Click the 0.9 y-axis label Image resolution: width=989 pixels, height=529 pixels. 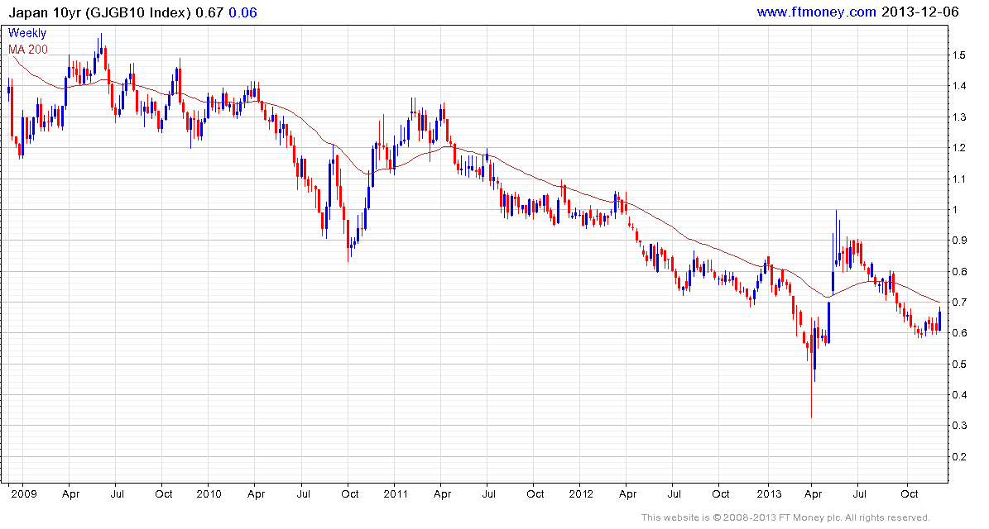point(958,241)
